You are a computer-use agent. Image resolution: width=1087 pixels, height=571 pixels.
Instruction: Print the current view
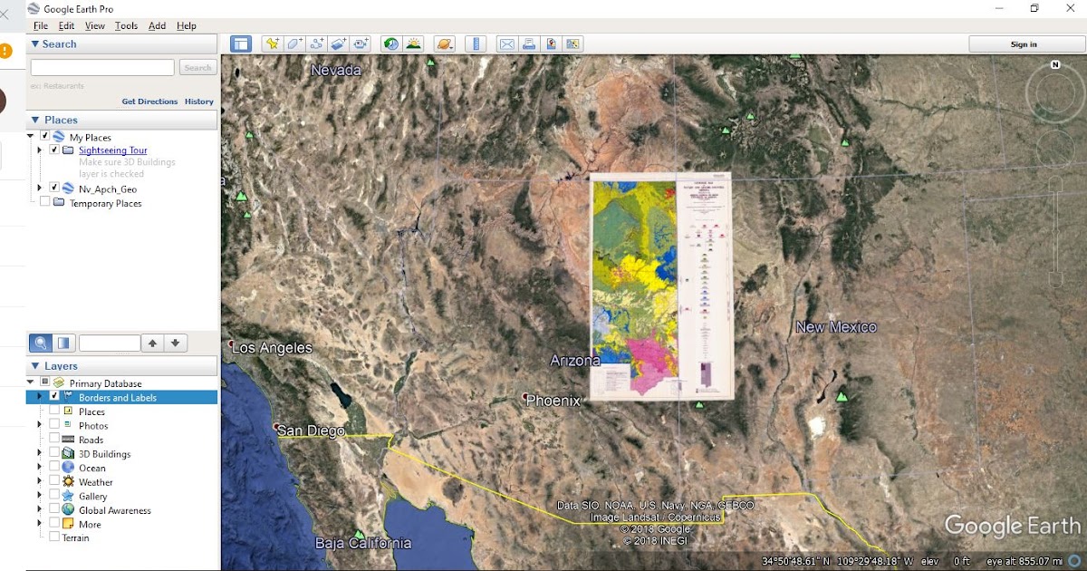click(529, 43)
